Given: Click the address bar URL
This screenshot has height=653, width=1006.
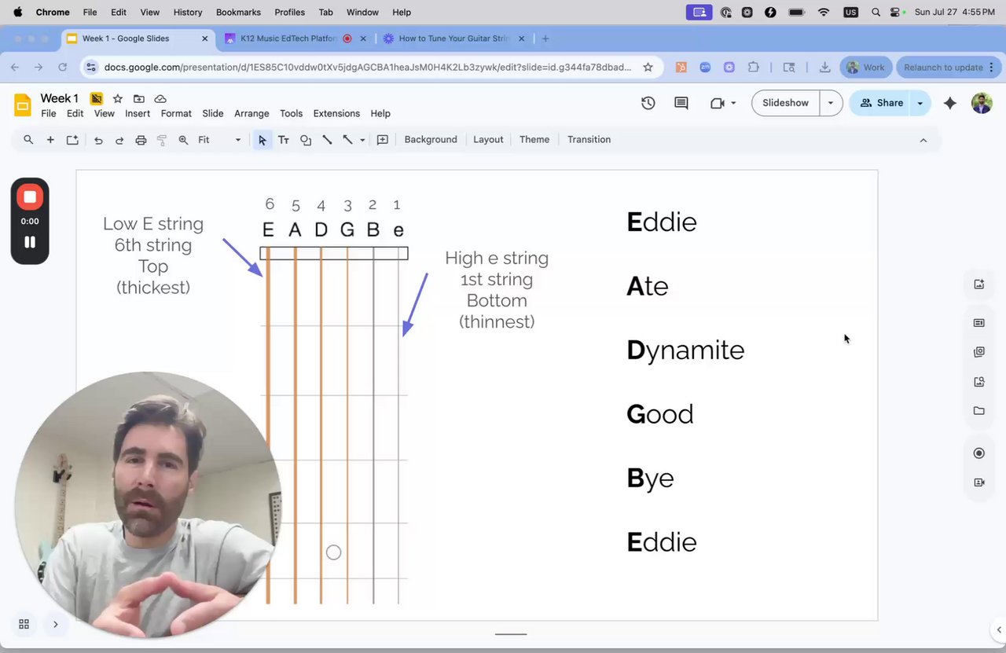Looking at the screenshot, I should tap(367, 68).
